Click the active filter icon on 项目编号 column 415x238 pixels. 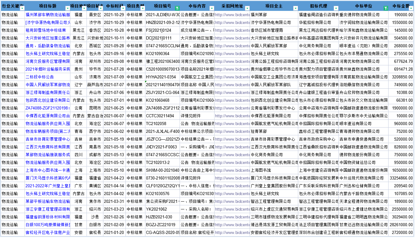pyautogui.click(x=177, y=8)
